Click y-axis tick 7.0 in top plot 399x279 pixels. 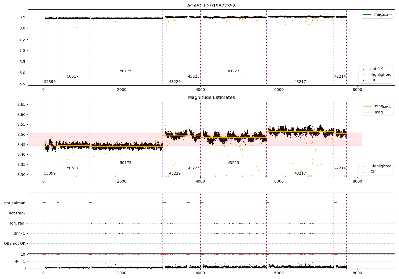pos(22,50)
